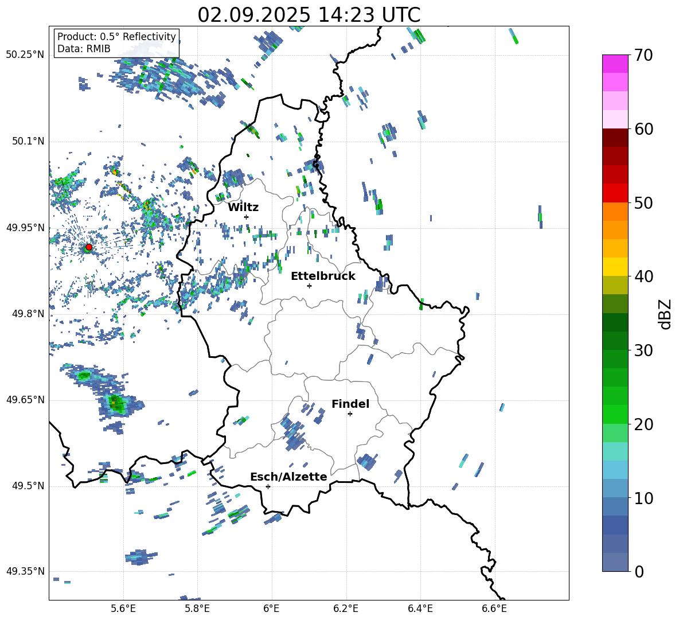Click the red radar site marker dot
The image size is (679, 620).
(89, 247)
